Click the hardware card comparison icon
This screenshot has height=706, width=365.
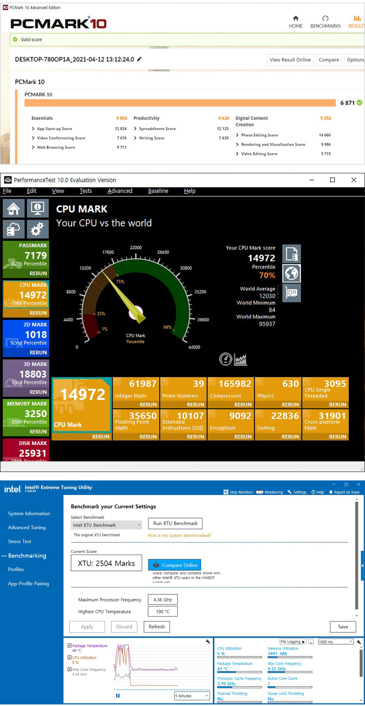point(291,292)
